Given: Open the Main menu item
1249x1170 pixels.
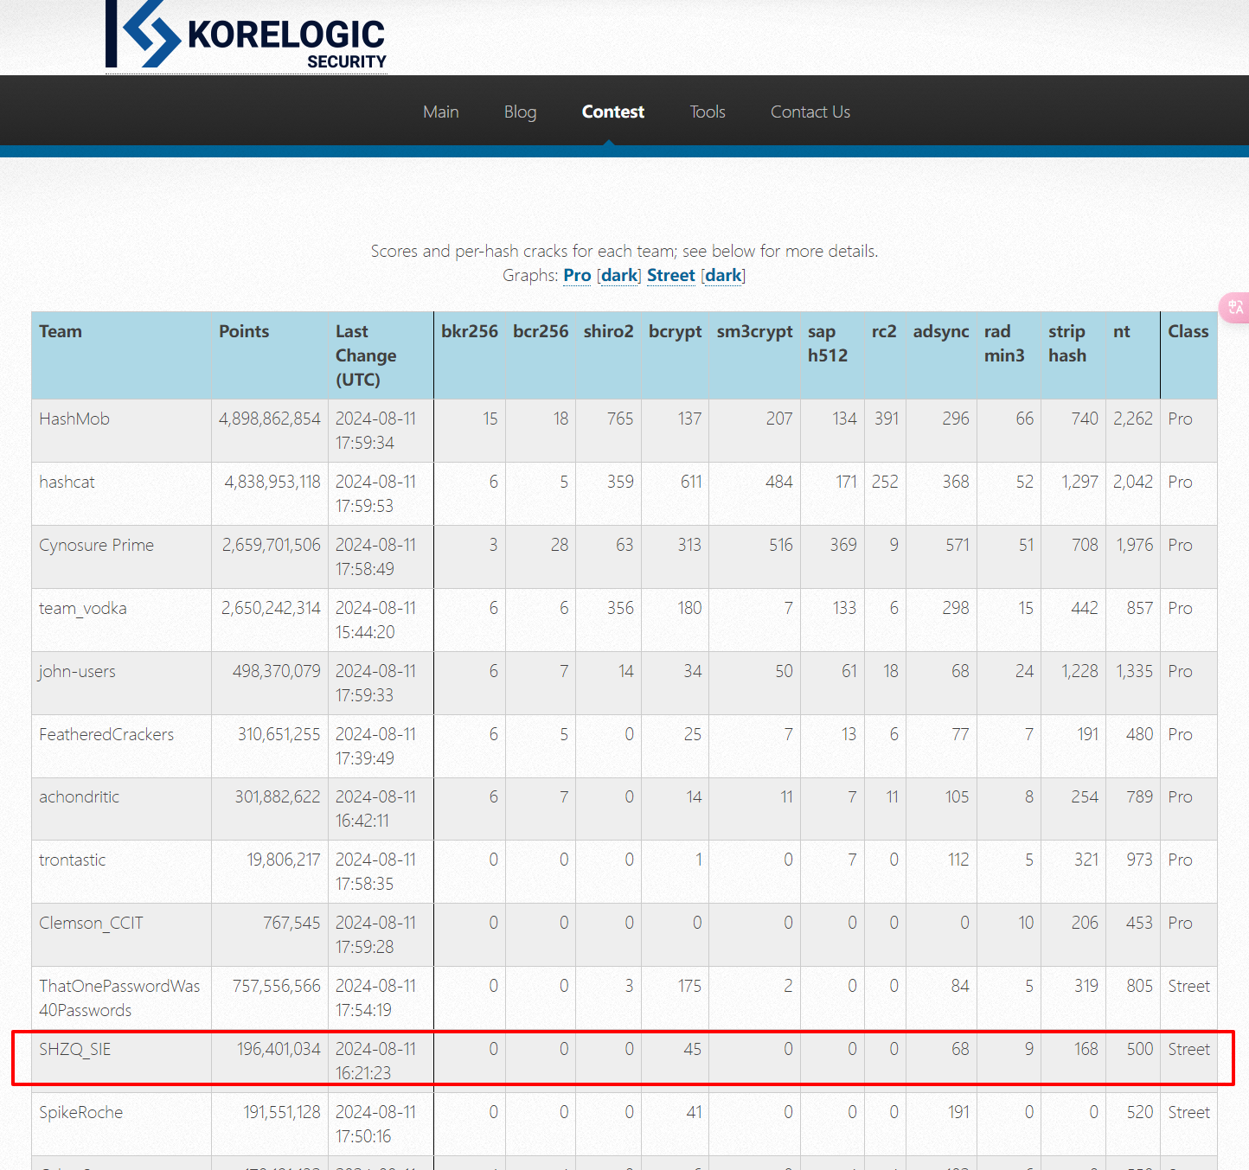Looking at the screenshot, I should 440,112.
